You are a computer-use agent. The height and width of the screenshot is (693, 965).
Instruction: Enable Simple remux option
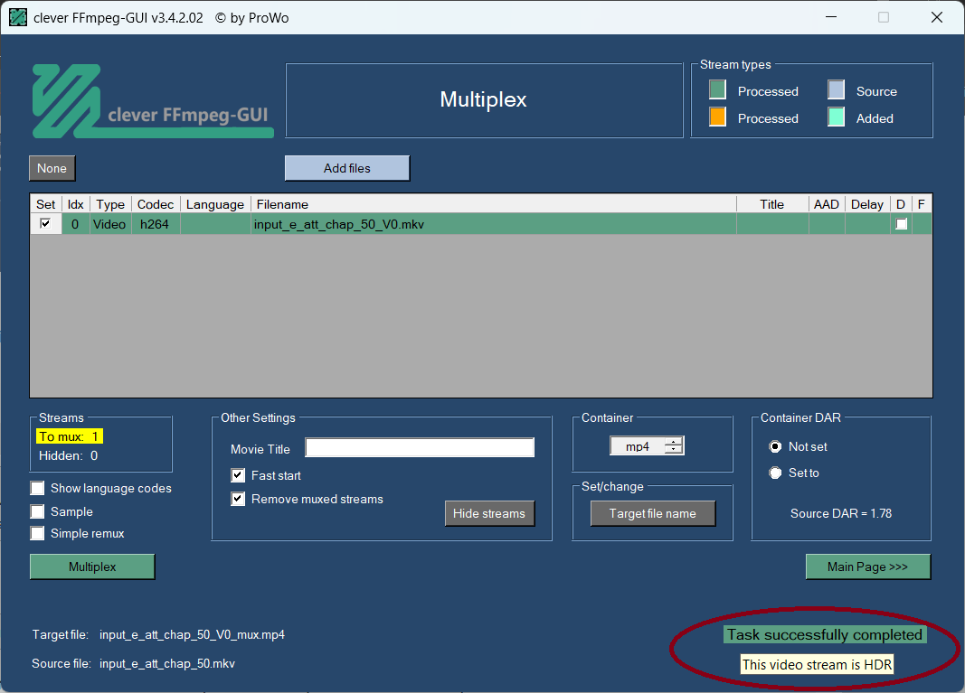coord(38,533)
